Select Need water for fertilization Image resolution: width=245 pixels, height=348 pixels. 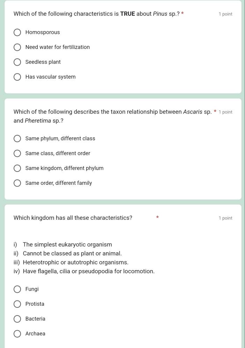pos(17,47)
